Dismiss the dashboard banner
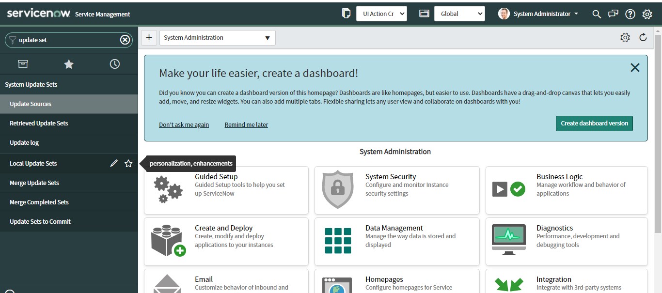The height and width of the screenshot is (293, 662). click(635, 68)
